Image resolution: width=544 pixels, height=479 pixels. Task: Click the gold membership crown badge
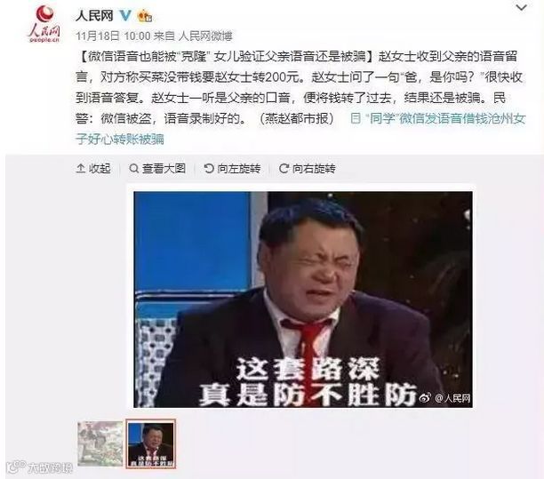point(145,16)
